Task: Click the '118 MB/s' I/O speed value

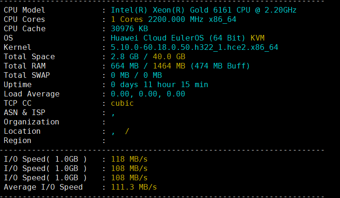Action: tap(129, 159)
